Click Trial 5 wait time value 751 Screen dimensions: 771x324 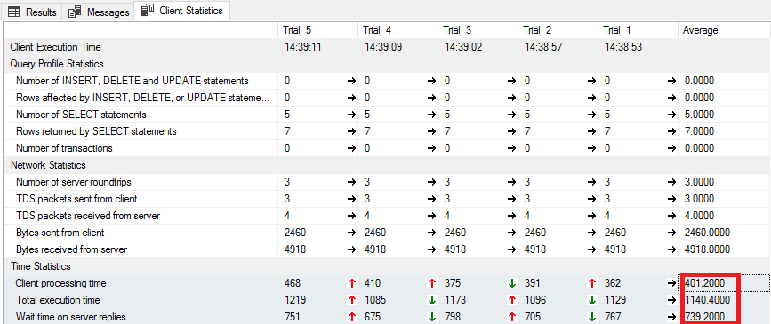[292, 317]
